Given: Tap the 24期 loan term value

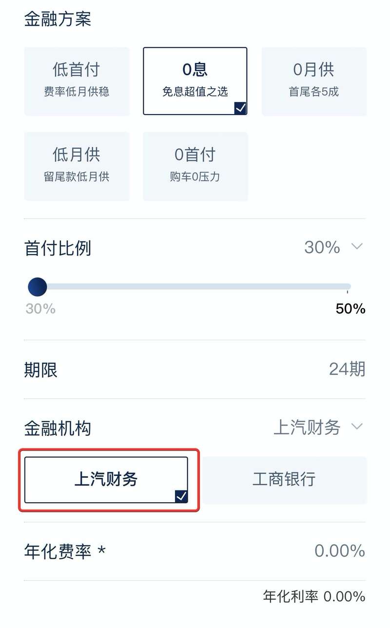Looking at the screenshot, I should (347, 369).
